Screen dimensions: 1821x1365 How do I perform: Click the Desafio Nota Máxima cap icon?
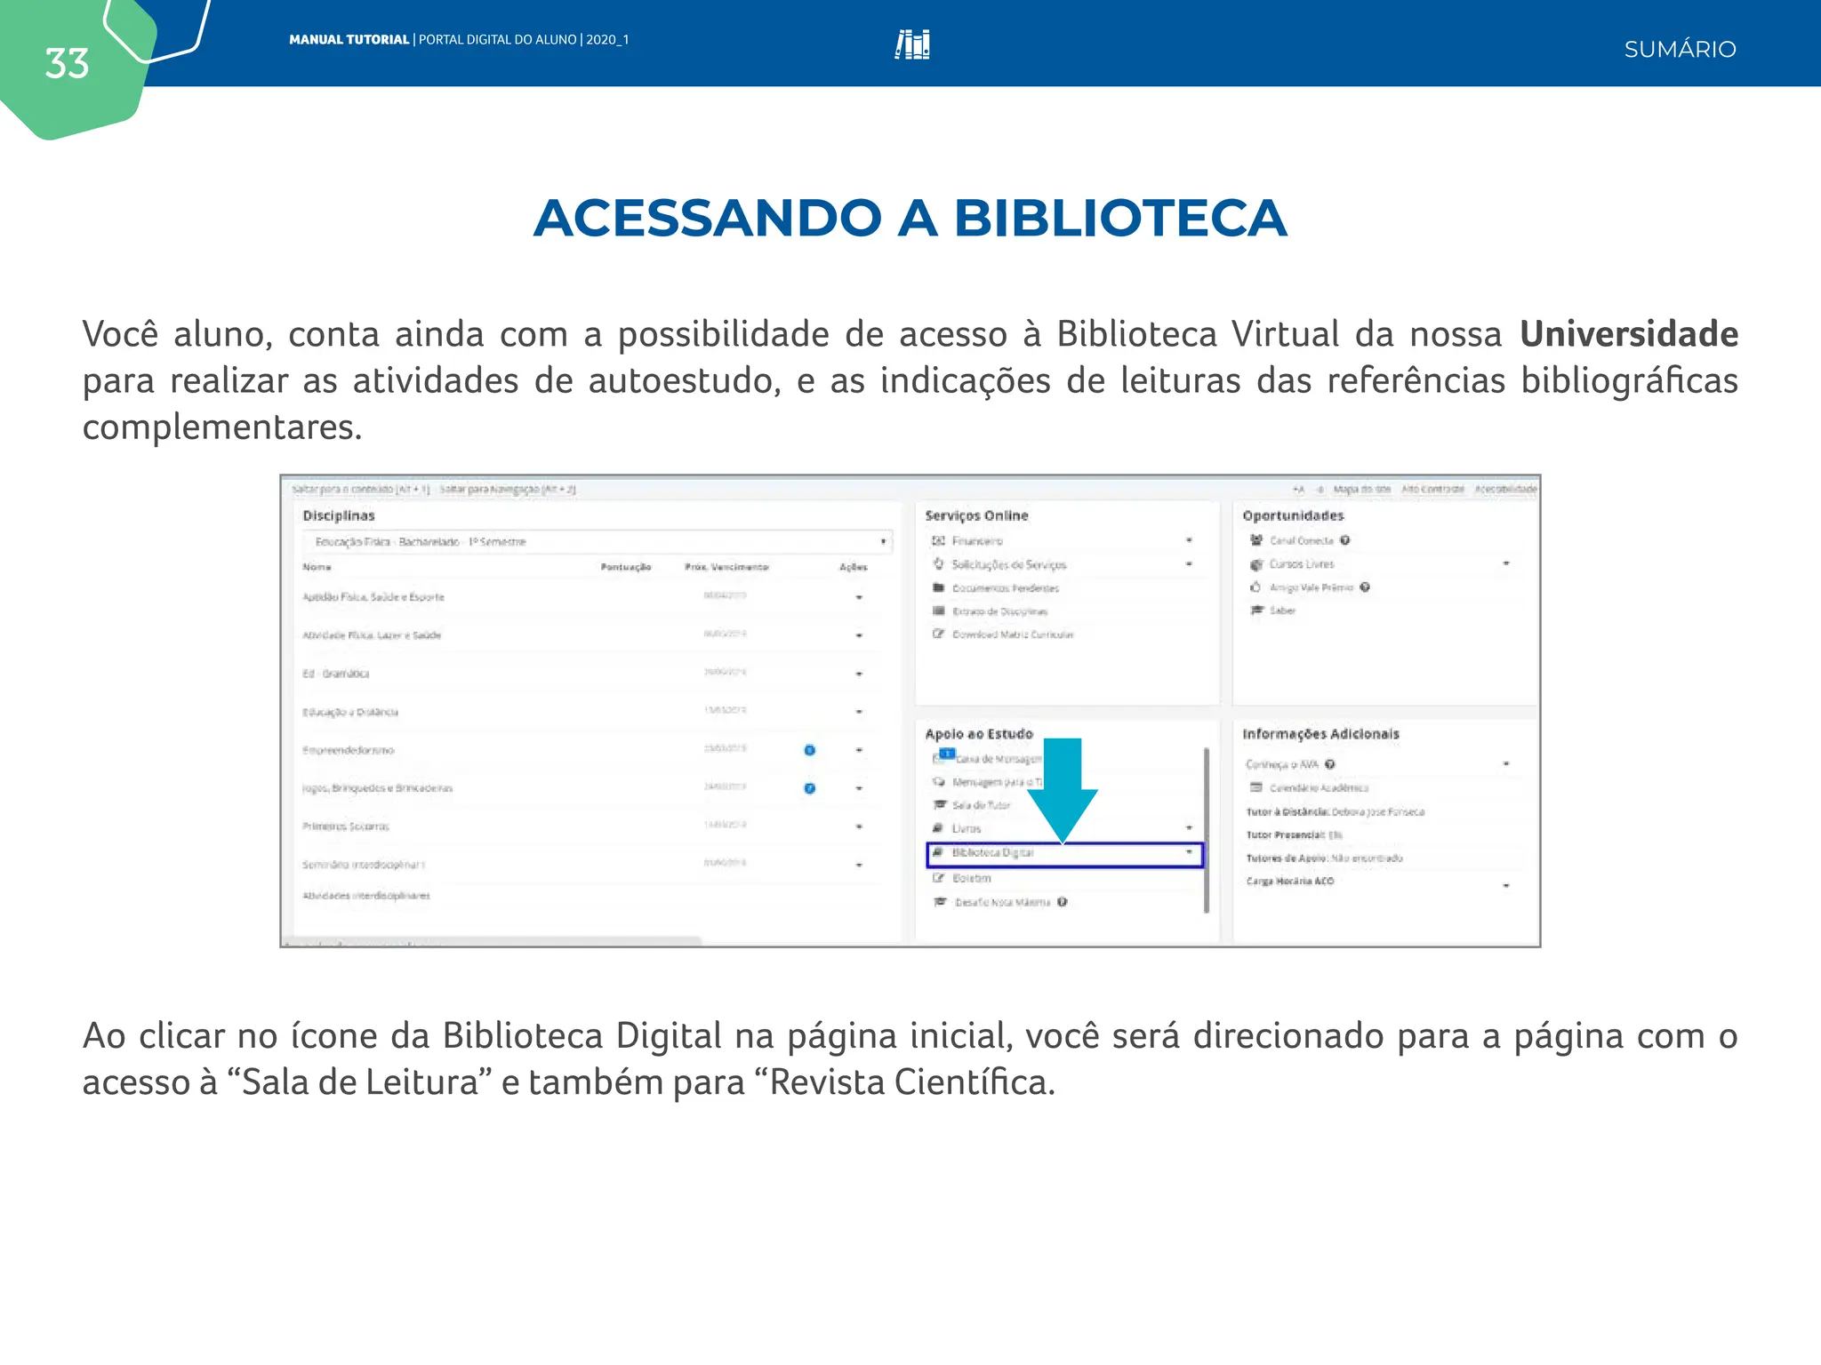[939, 901]
